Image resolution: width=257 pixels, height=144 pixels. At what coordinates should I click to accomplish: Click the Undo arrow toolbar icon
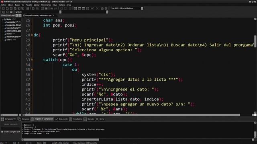[x=52, y=8]
